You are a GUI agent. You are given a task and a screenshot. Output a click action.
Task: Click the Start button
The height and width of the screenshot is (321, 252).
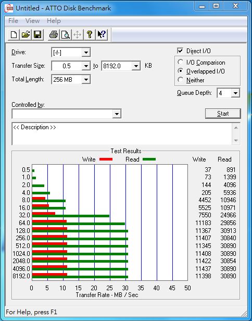pos(223,114)
